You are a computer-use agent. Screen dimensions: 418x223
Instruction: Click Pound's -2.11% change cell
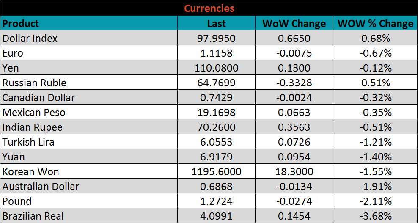coord(375,201)
